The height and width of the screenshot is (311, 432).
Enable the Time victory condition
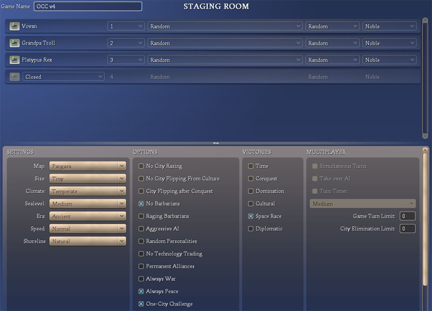tap(251, 166)
